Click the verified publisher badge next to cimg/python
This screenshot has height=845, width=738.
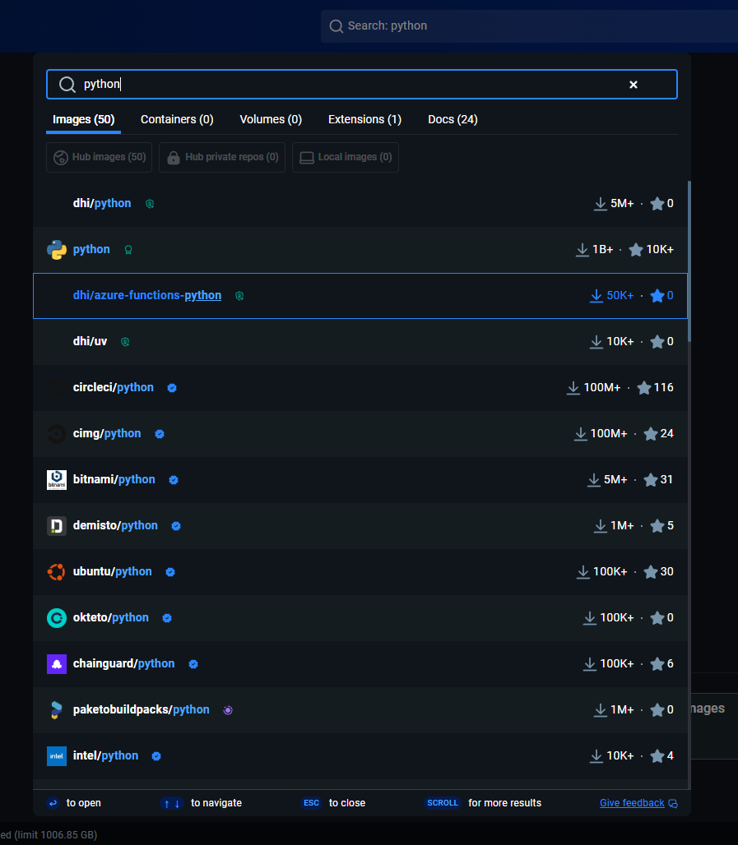pyautogui.click(x=160, y=434)
